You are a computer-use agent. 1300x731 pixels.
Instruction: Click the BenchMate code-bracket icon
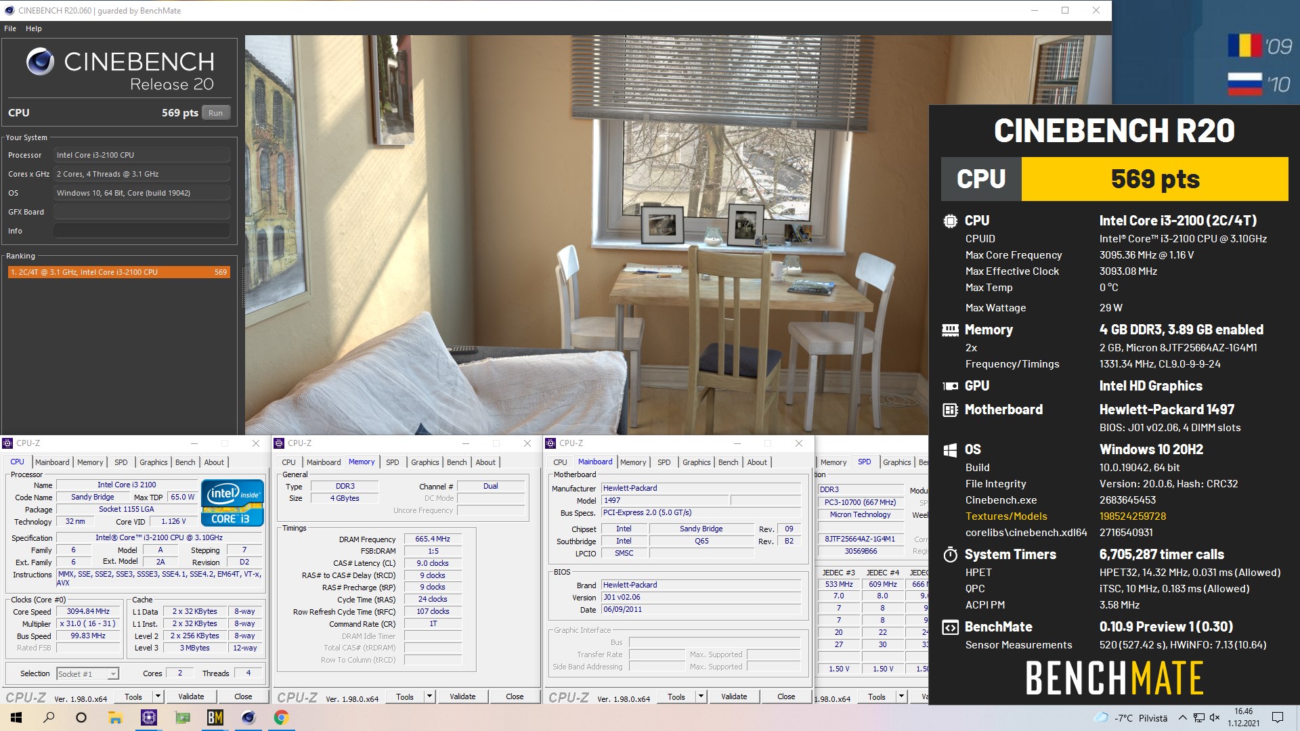click(x=950, y=627)
